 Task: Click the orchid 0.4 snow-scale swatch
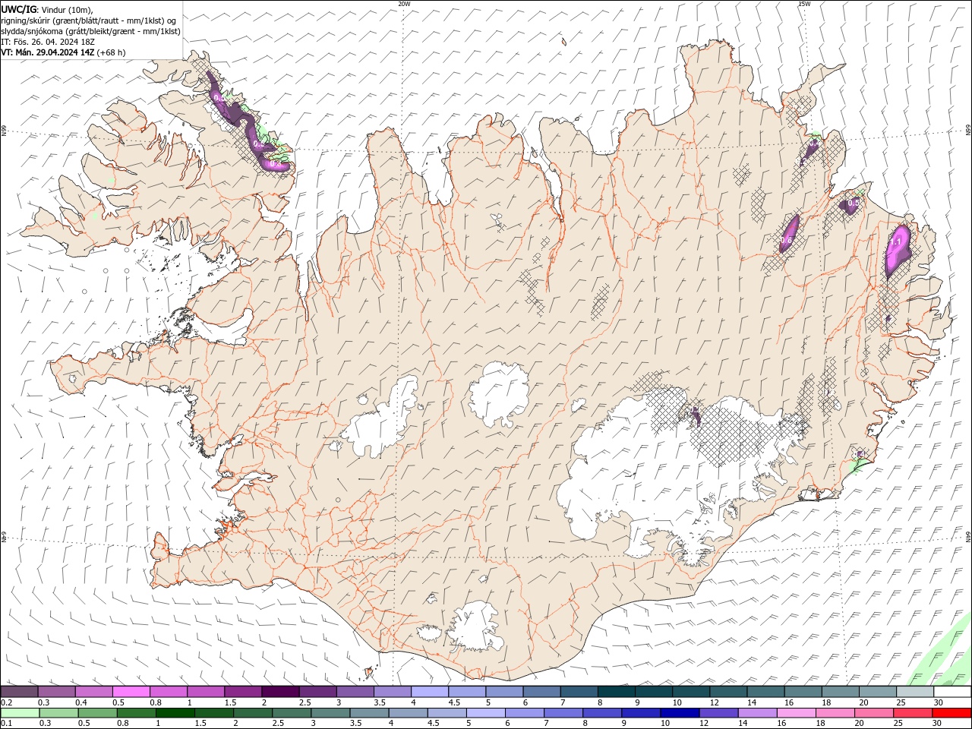coord(93,692)
